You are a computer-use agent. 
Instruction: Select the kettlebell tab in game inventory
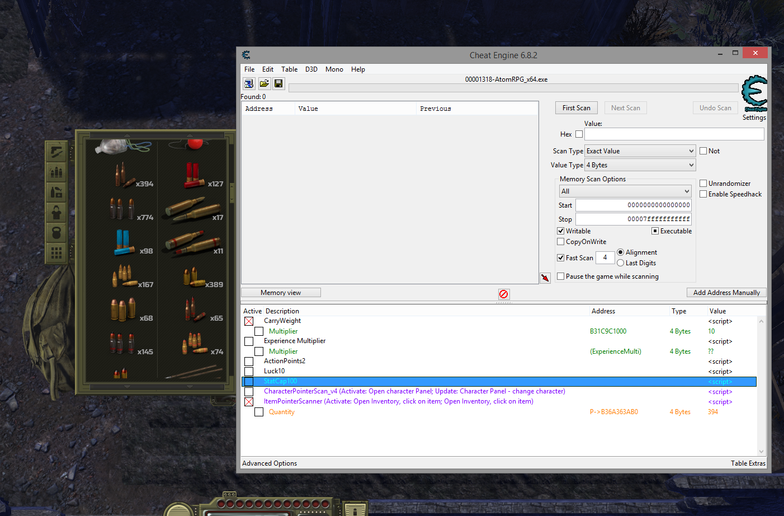tap(56, 232)
